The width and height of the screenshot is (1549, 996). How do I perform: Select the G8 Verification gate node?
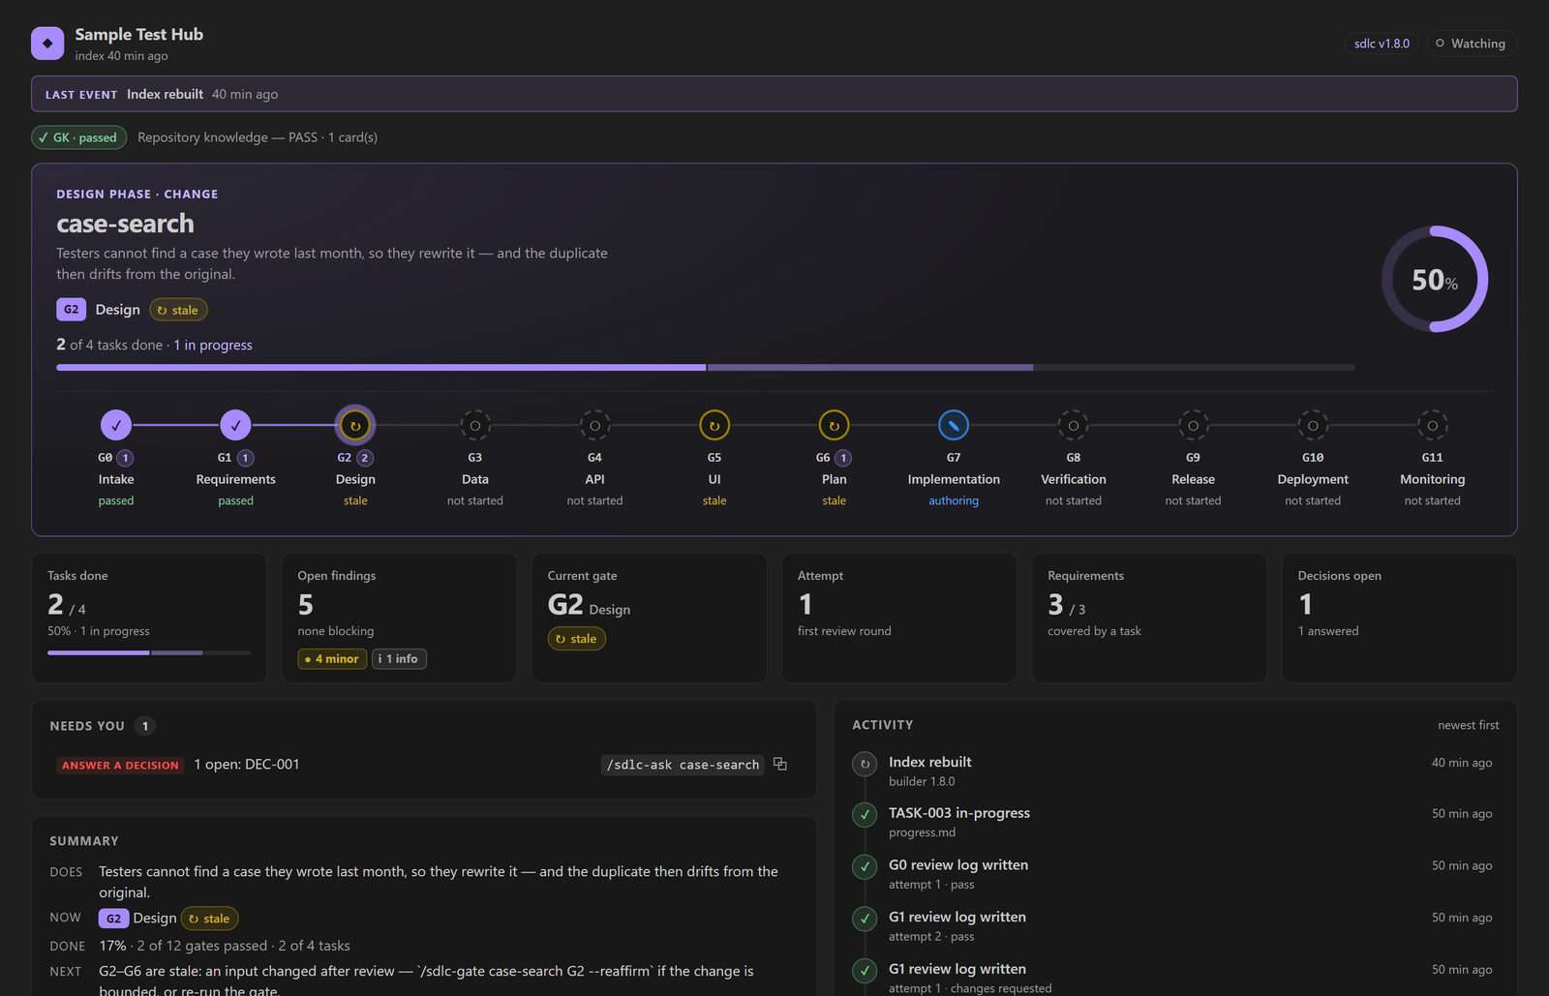click(x=1074, y=425)
